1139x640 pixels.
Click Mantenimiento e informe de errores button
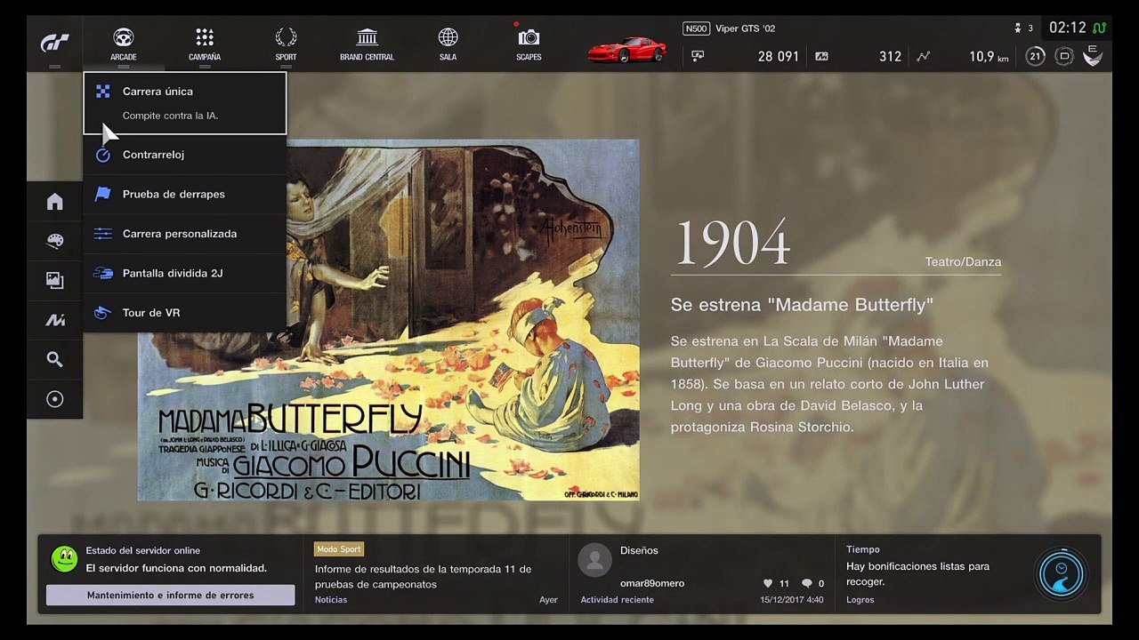click(171, 595)
